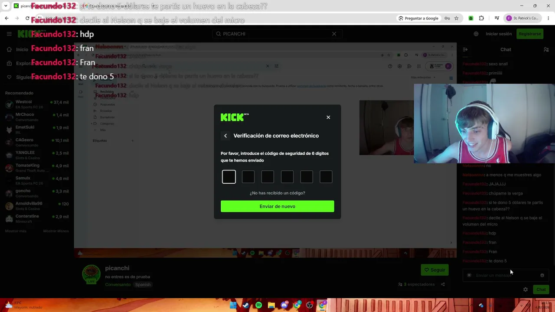Click 'Preguntar a Google' in address bar
The image size is (555, 312).
click(x=418, y=18)
